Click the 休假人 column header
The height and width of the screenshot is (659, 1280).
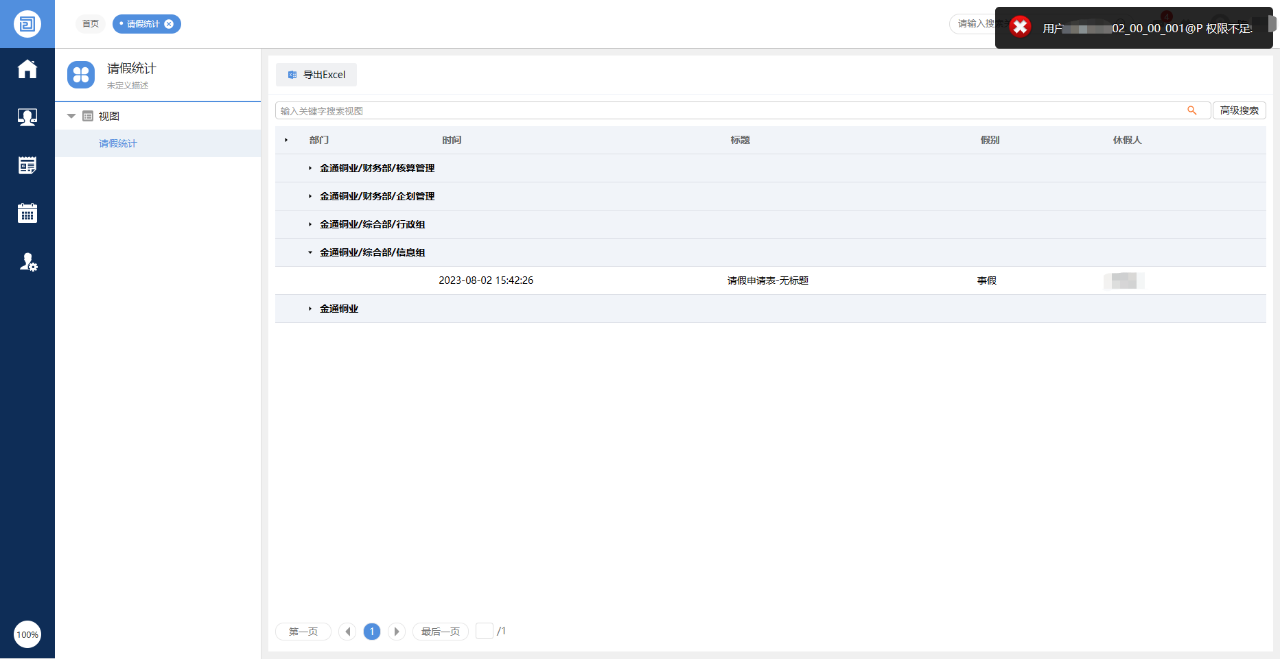[x=1128, y=140]
